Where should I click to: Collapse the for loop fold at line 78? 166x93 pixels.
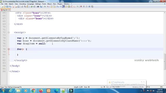click(9, 49)
